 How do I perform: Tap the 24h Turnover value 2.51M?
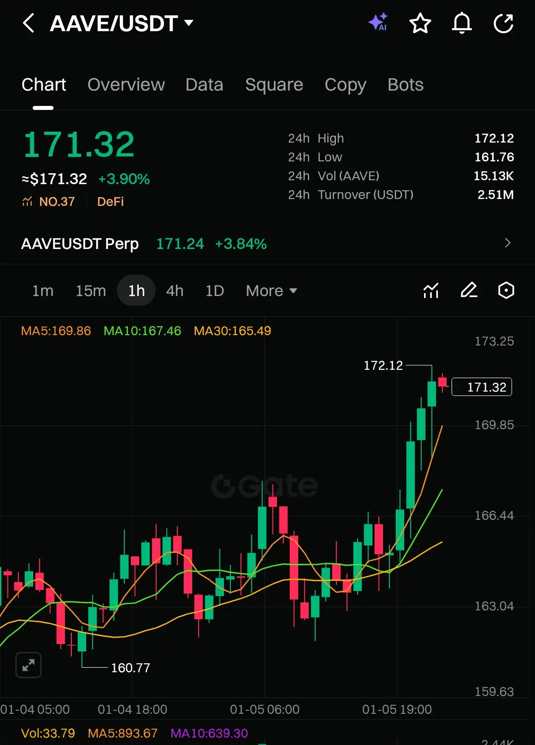(x=495, y=195)
